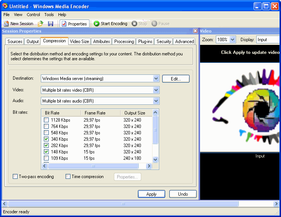
Task: Click the Pause encoding button
Action: 161,24
